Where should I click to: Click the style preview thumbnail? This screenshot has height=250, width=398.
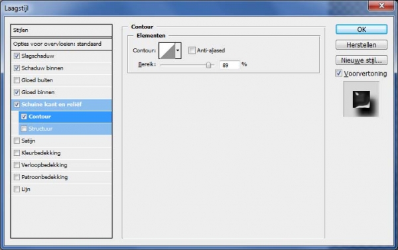pos(362,99)
